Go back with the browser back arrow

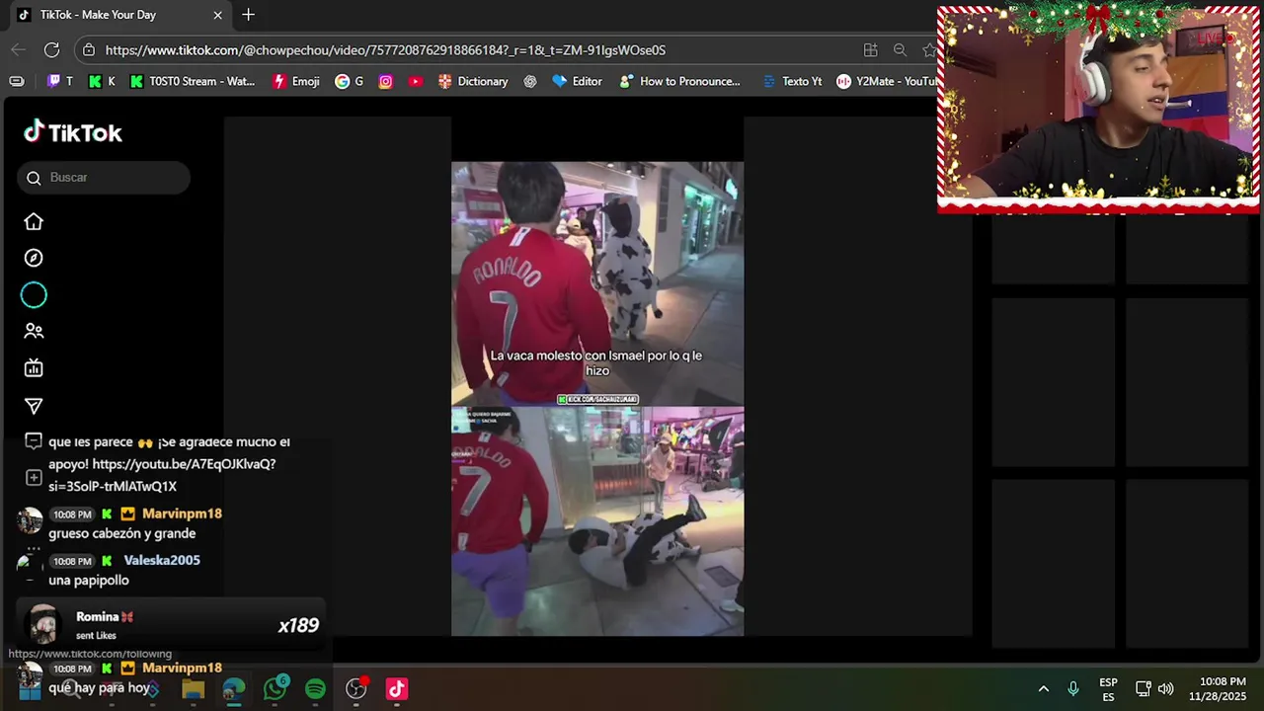(x=18, y=49)
